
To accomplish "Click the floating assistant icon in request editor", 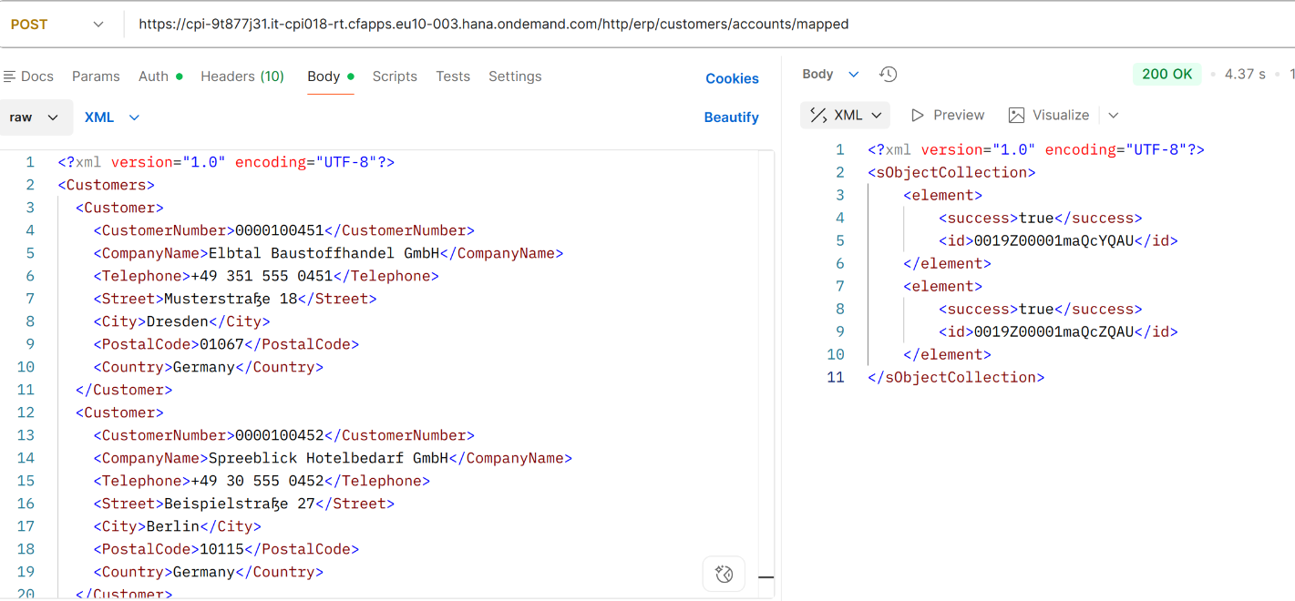I will pos(725,574).
